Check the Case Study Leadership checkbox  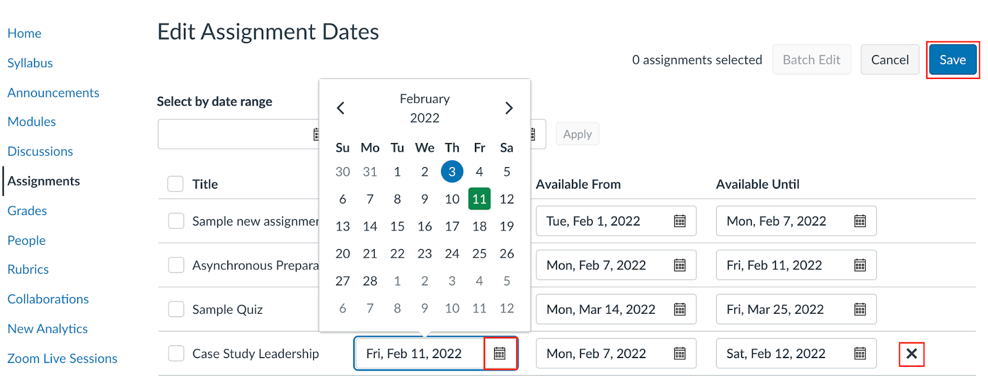[176, 354]
